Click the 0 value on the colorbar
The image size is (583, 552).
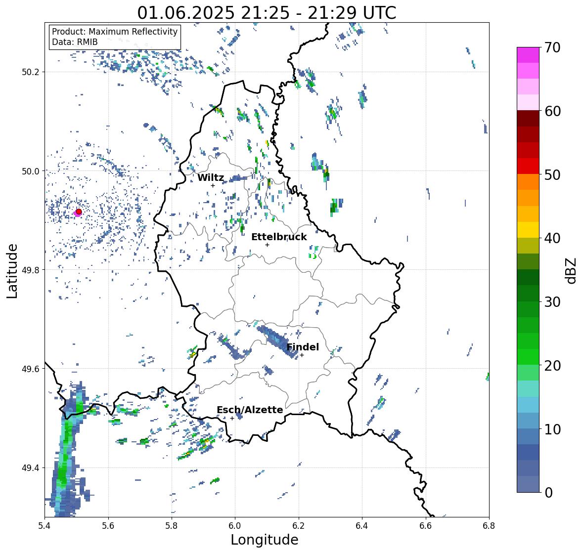[x=549, y=493]
